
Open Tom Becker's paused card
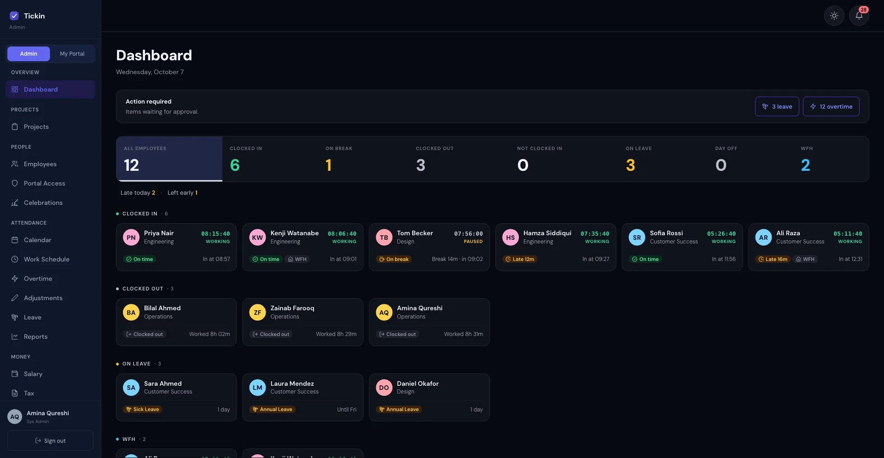pos(429,247)
